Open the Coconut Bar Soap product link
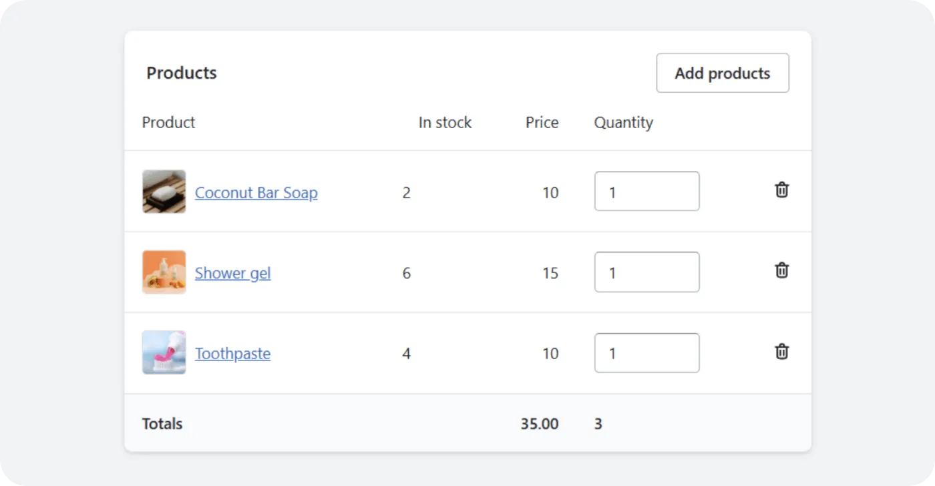Viewport: 935px width, 486px height. 256,192
